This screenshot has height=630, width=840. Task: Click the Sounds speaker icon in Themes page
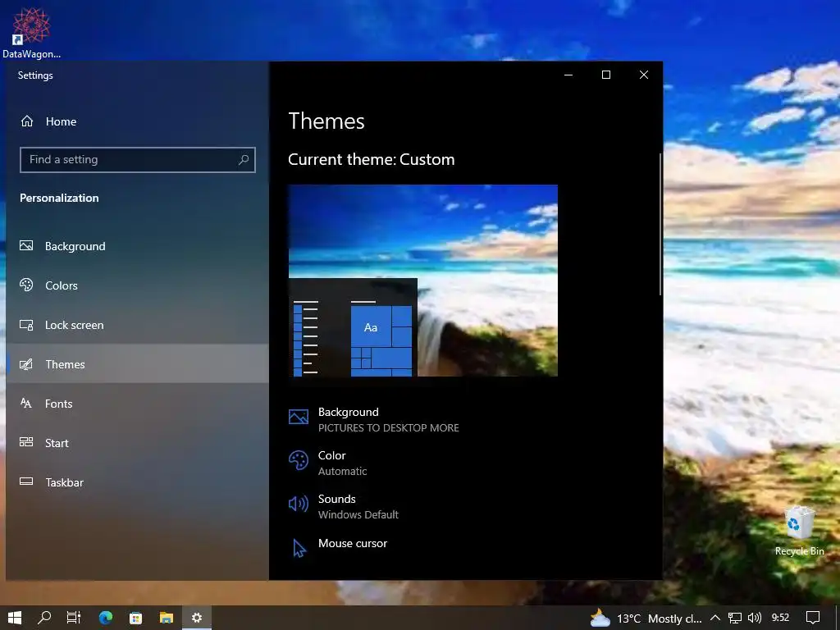pyautogui.click(x=299, y=504)
